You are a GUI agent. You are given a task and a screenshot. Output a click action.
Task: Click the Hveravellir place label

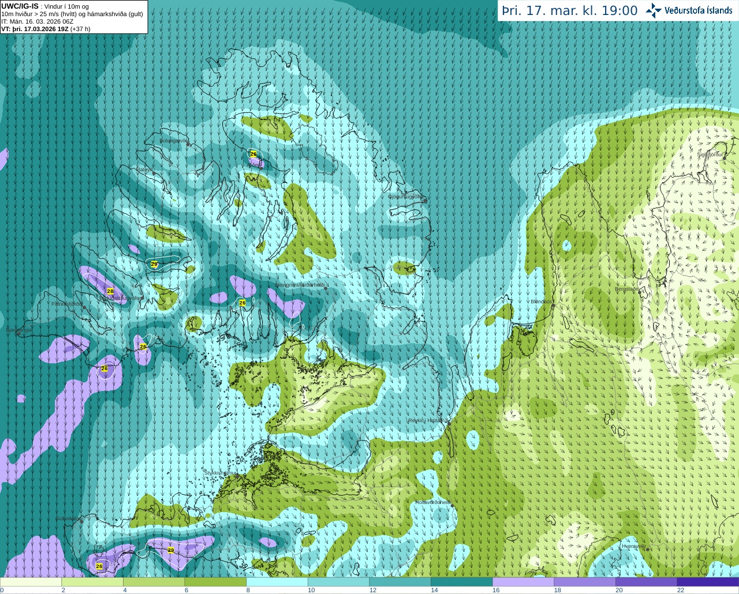click(x=633, y=546)
